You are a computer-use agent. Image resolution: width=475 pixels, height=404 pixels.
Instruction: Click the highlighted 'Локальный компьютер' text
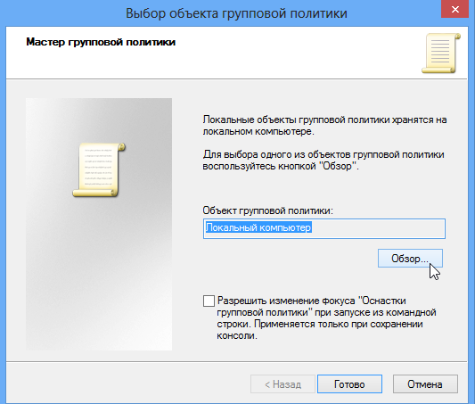tap(258, 227)
